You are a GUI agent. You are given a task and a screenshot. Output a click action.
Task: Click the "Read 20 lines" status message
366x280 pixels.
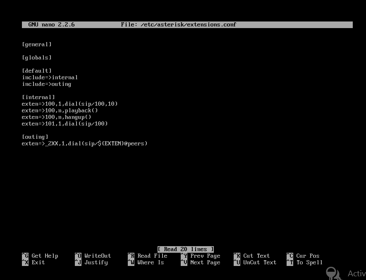185,249
